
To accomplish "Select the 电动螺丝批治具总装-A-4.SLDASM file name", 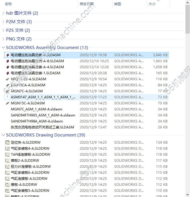I will click(37, 67).
